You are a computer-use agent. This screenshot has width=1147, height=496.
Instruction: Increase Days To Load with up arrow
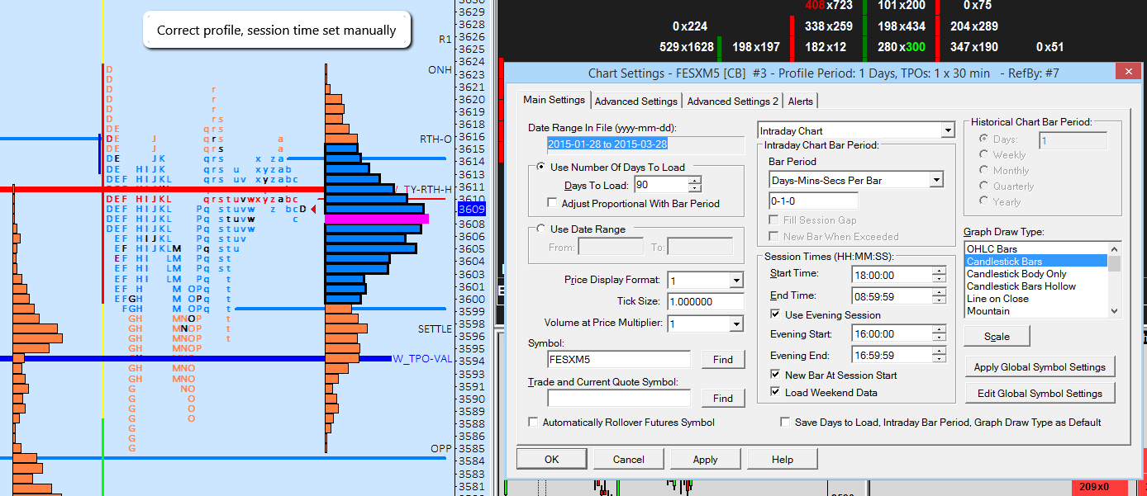(694, 182)
